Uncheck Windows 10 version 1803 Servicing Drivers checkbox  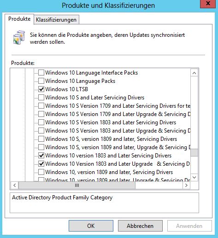pyautogui.click(x=41, y=155)
